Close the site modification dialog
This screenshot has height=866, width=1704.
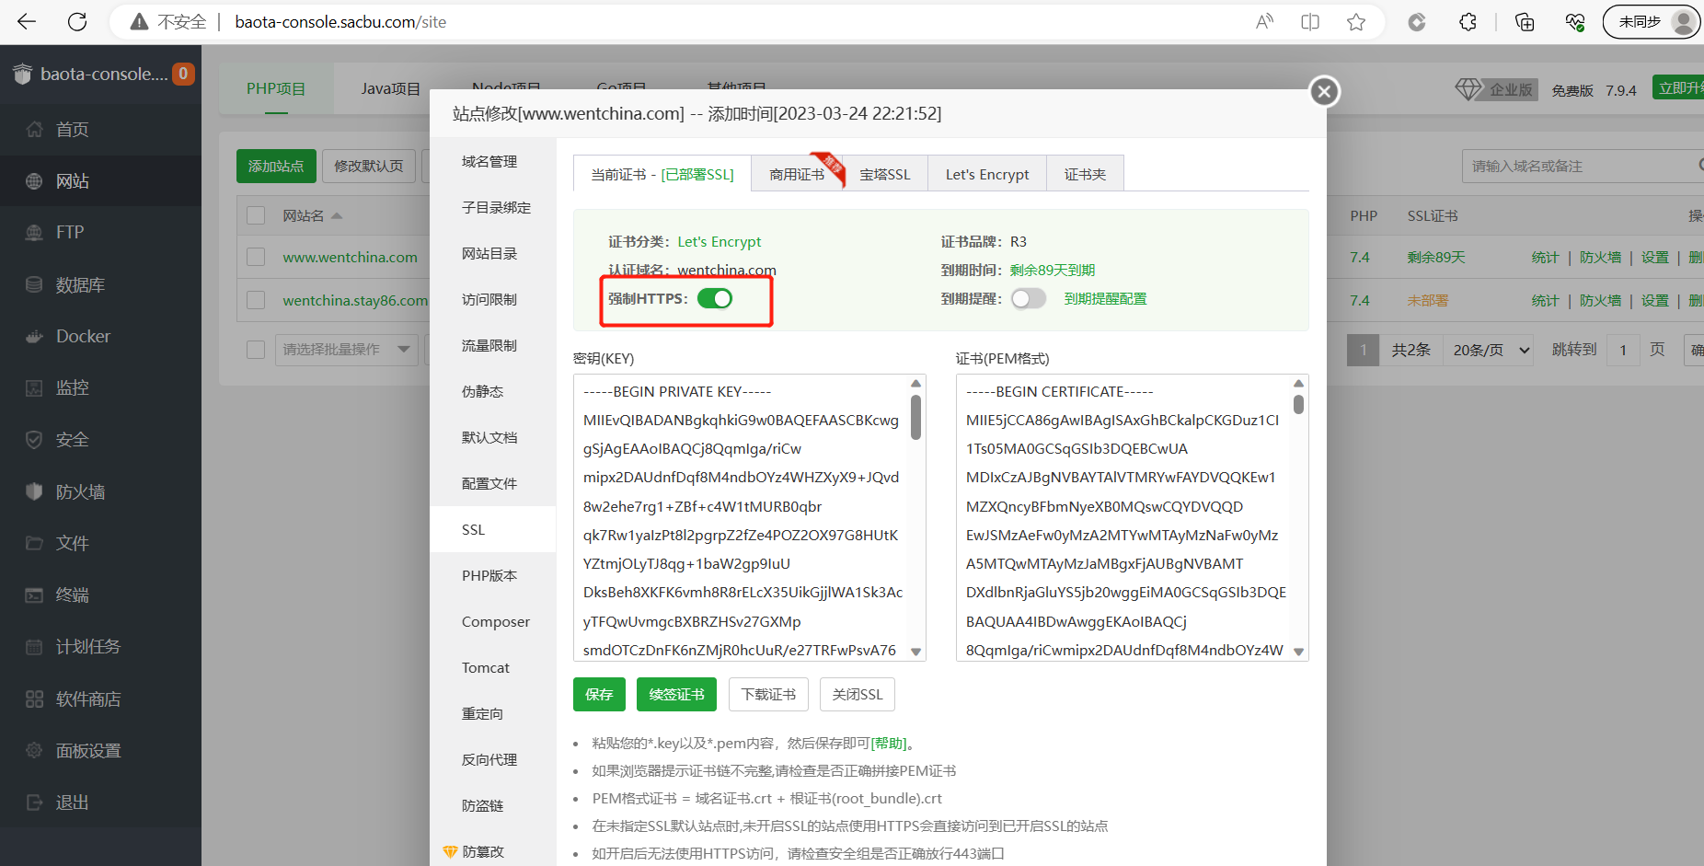[1324, 91]
